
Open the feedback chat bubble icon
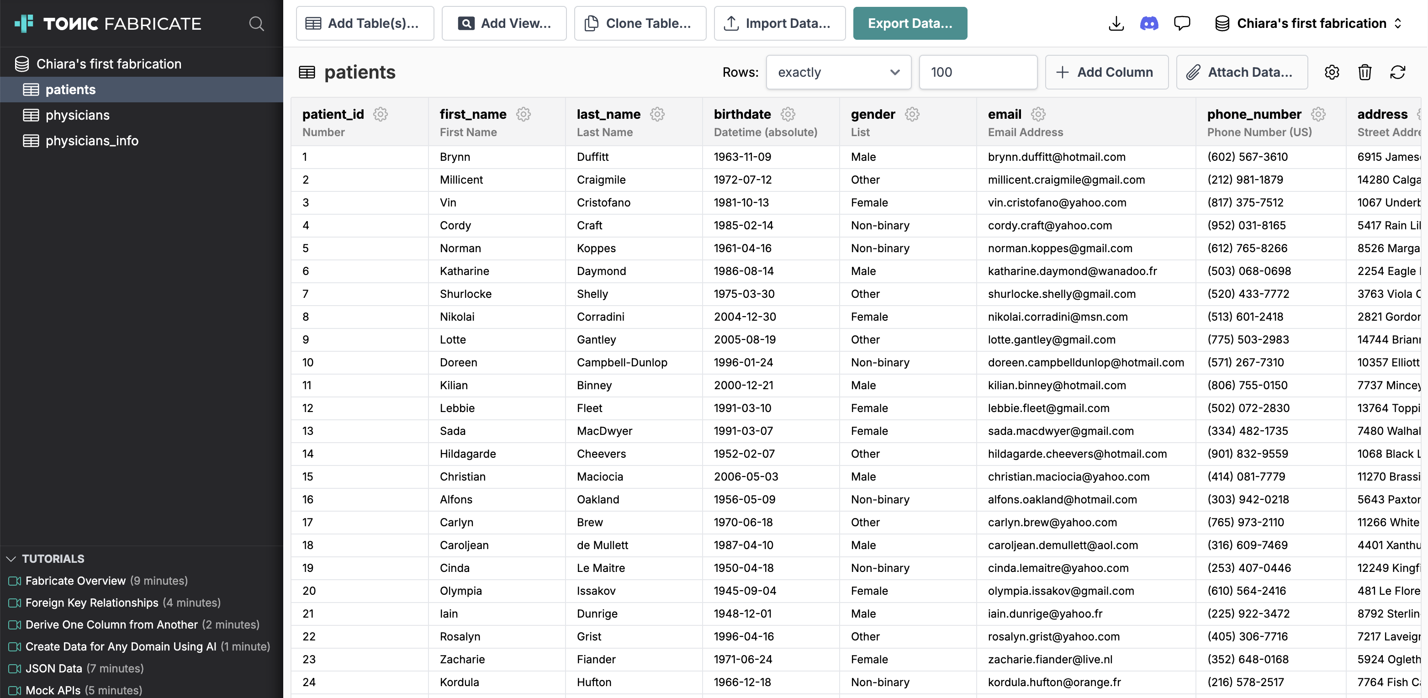1181,23
